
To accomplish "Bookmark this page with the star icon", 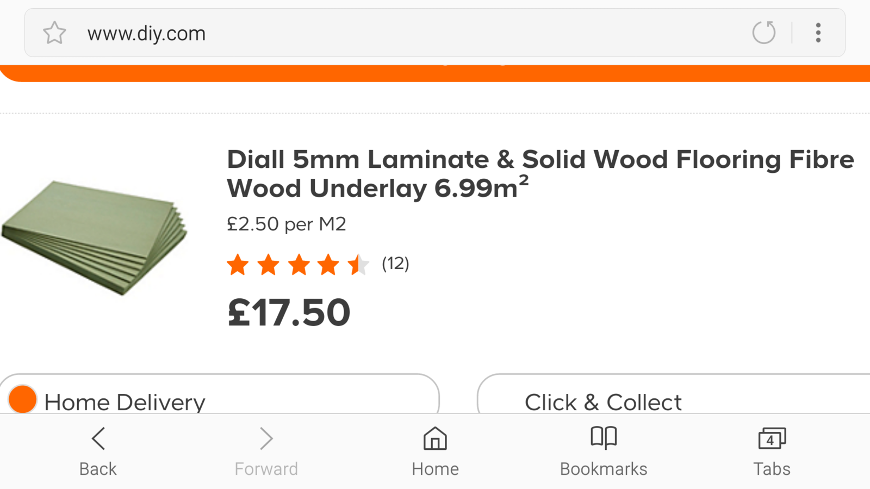I will (54, 33).
